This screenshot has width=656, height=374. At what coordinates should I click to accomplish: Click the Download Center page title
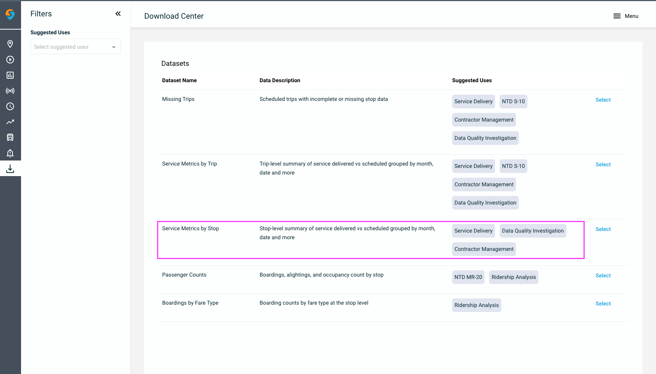click(x=174, y=16)
